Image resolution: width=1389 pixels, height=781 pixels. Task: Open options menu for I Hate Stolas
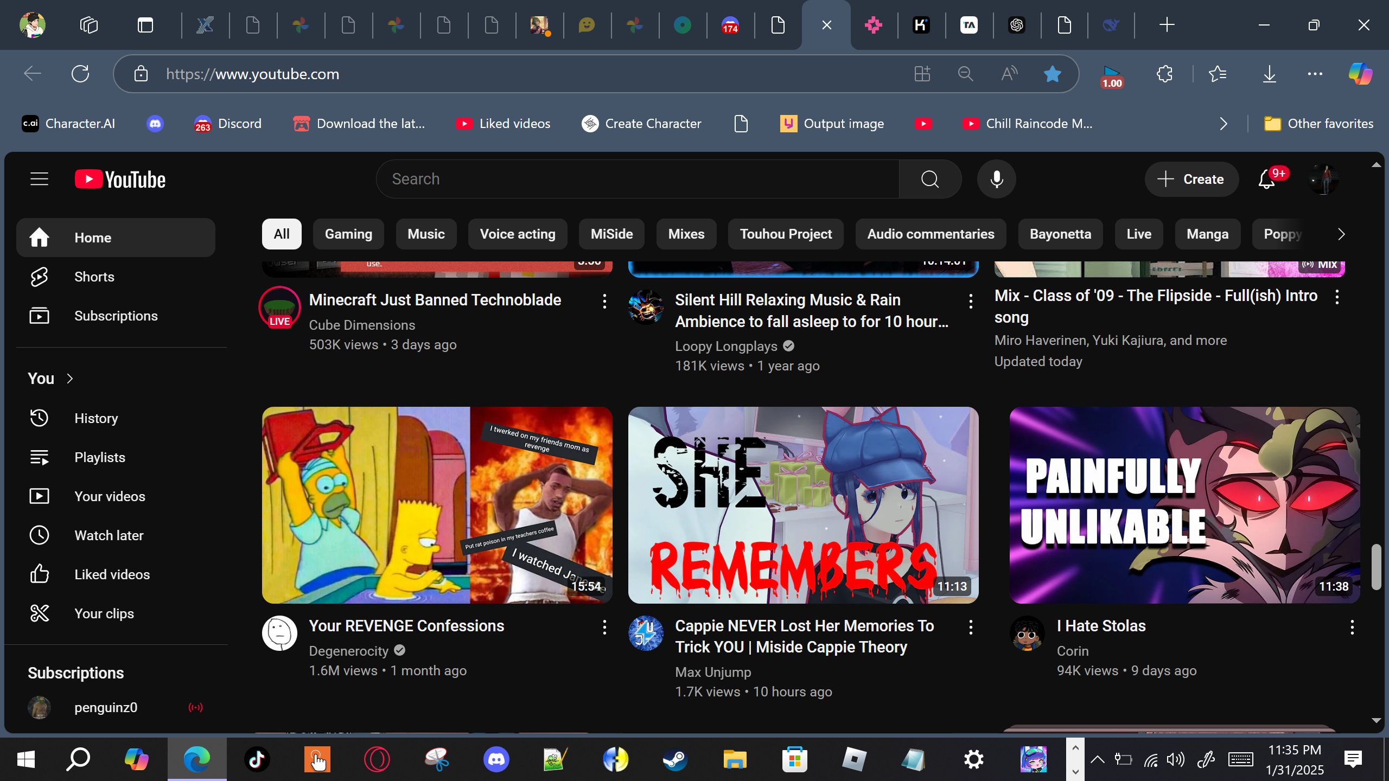[x=1352, y=627]
